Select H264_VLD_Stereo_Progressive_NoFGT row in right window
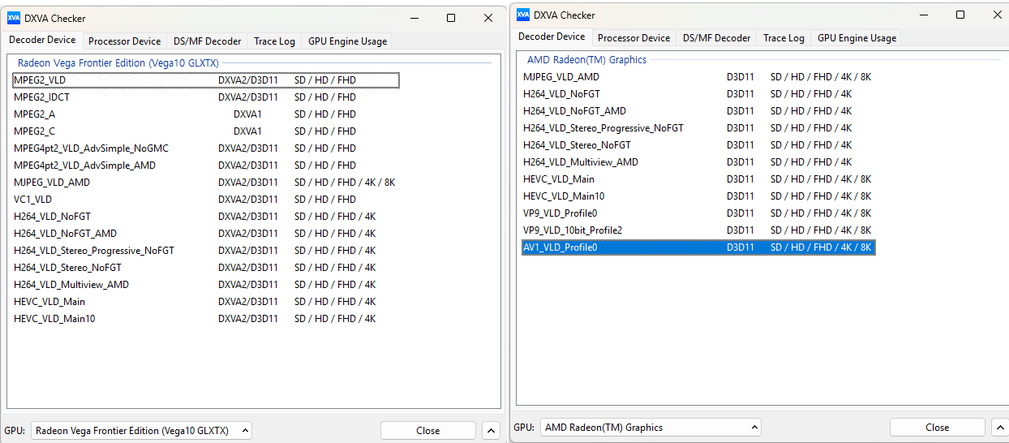 click(x=698, y=128)
